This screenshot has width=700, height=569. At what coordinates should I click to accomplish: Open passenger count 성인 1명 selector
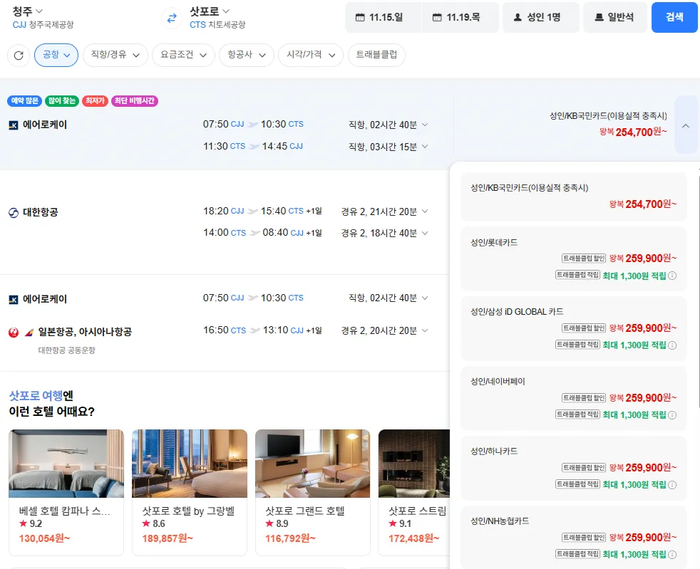[540, 17]
